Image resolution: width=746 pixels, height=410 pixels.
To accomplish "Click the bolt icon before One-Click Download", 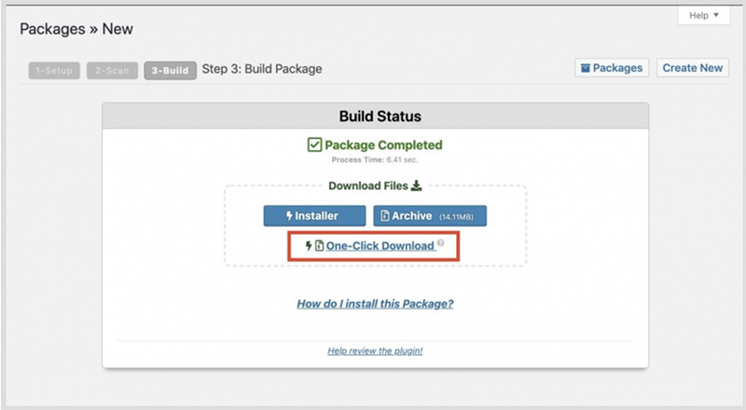I will (308, 246).
